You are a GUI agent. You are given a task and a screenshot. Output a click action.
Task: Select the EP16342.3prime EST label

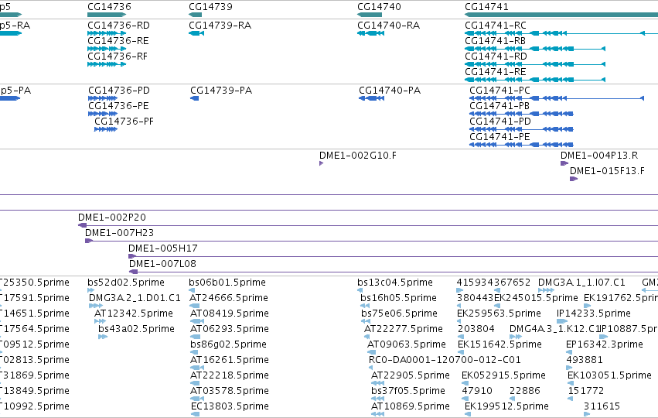pos(605,344)
